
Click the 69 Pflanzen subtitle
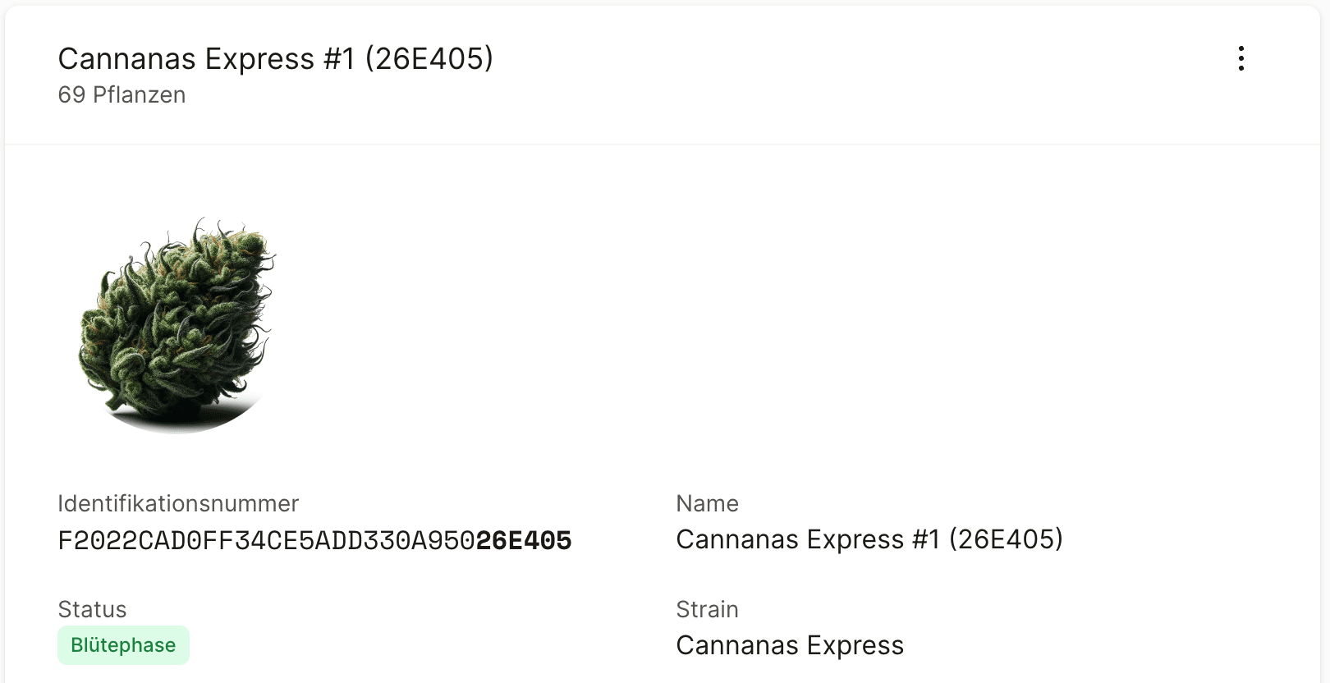122,95
